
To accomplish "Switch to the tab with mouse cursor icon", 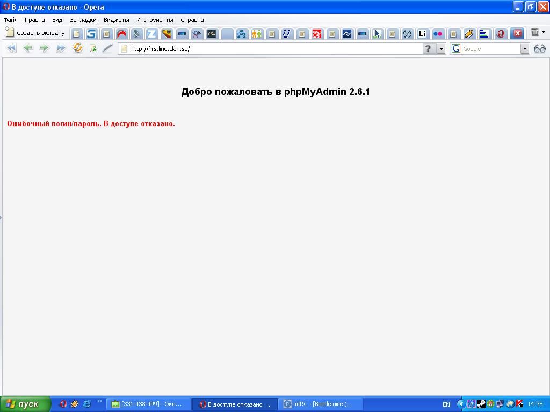I will [377, 34].
